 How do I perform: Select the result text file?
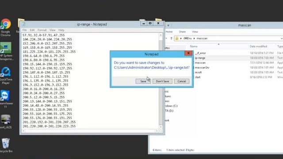pos(198,72)
